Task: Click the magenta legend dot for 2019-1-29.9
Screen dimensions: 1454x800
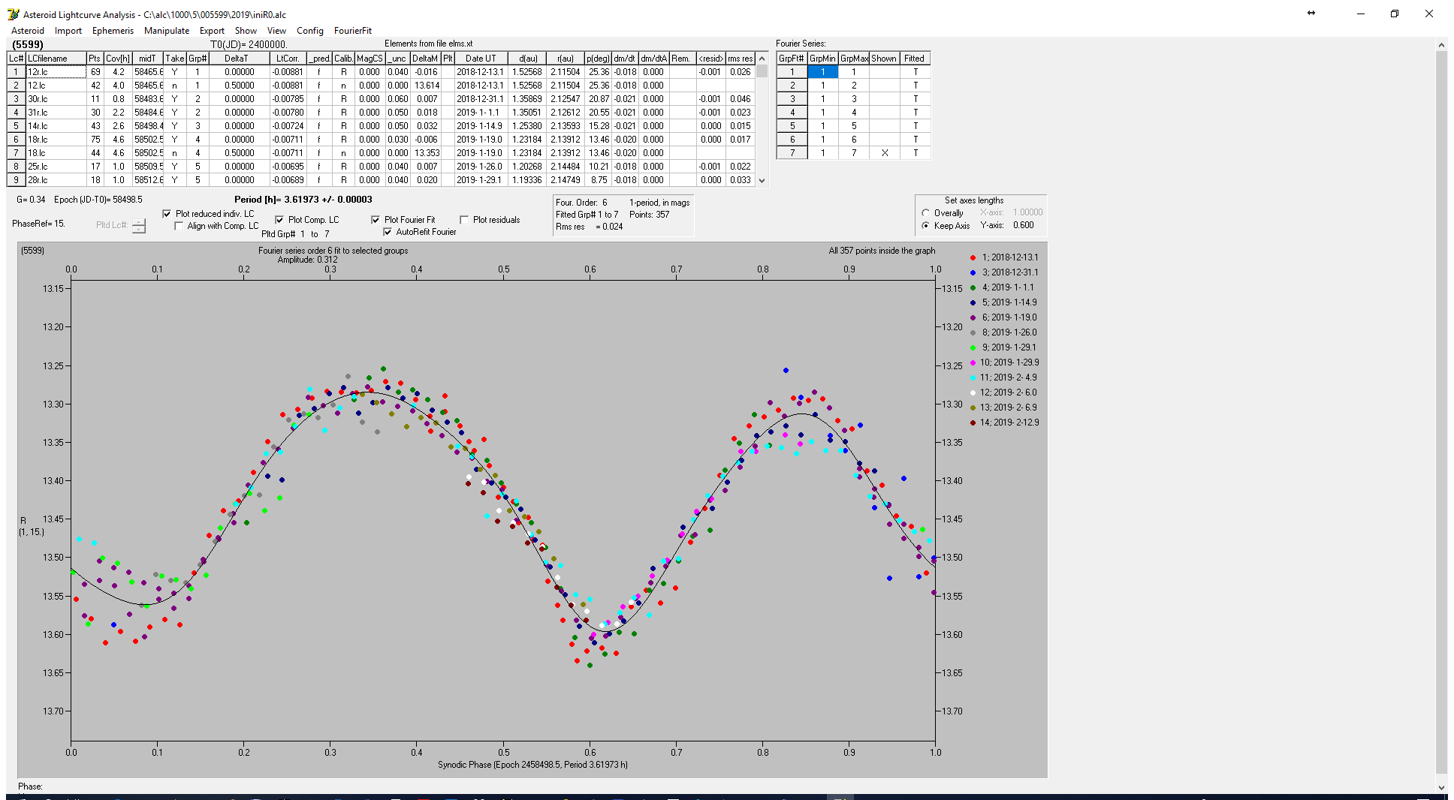Action: (973, 362)
